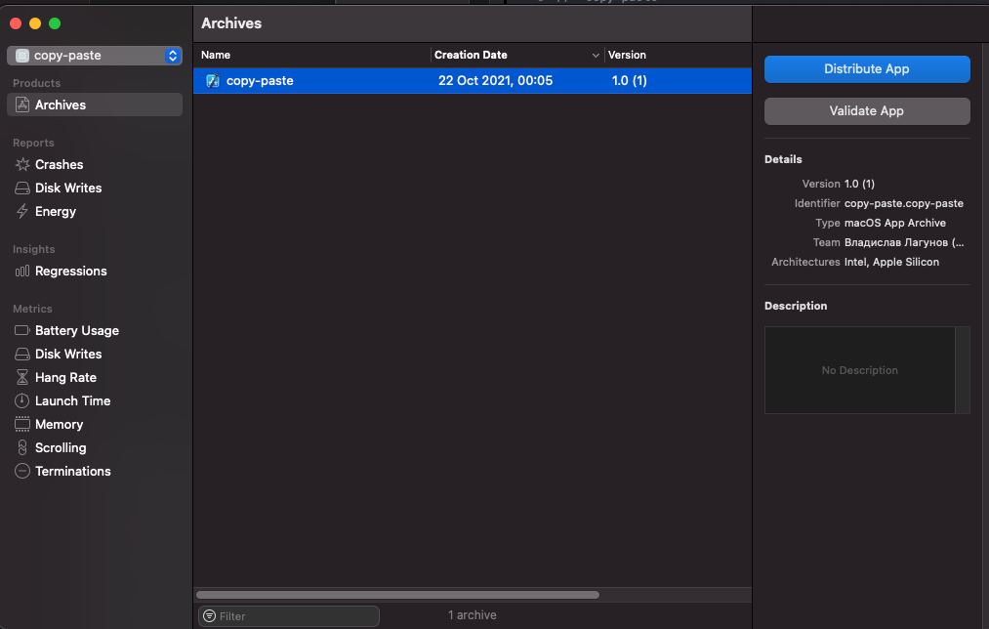Click the No Description text area
Viewport: 989px width, 629px height.
click(x=860, y=370)
